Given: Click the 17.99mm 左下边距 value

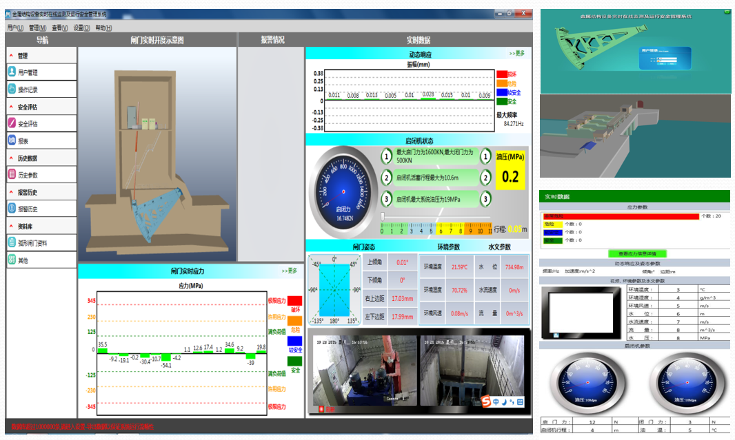Looking at the screenshot, I should click(x=402, y=317).
